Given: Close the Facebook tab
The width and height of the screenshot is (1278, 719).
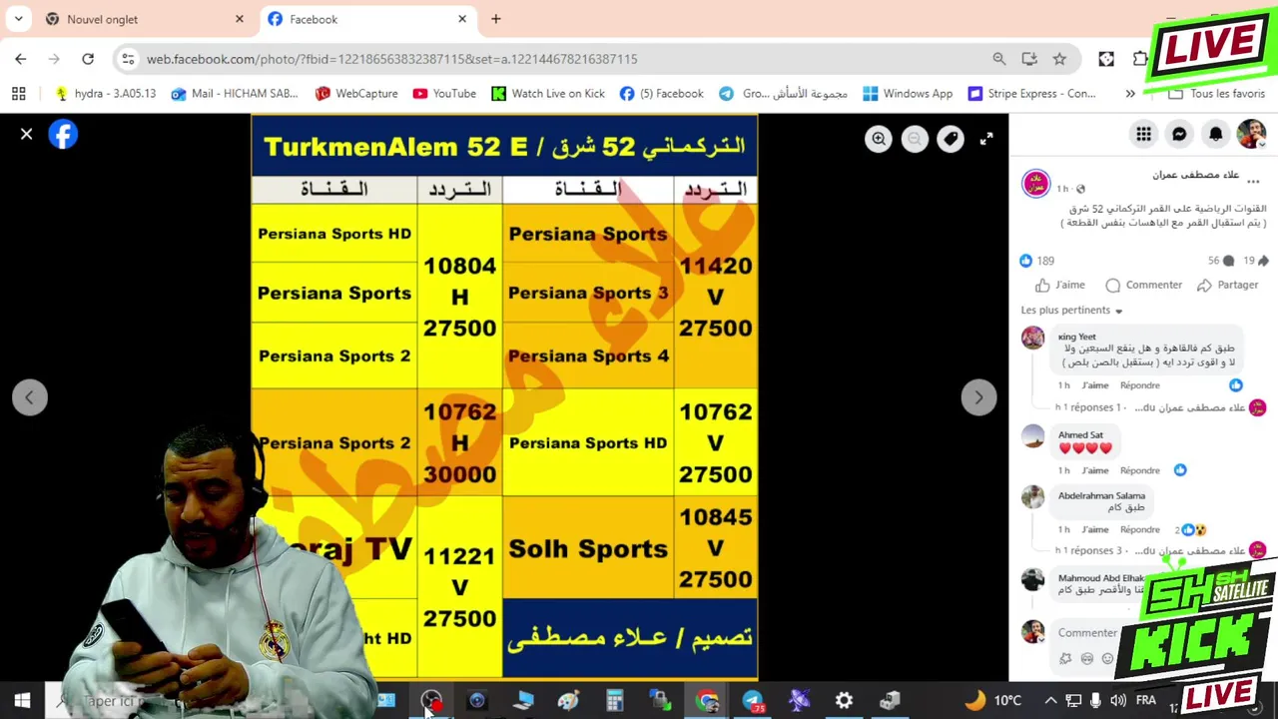Looking at the screenshot, I should 462,19.
